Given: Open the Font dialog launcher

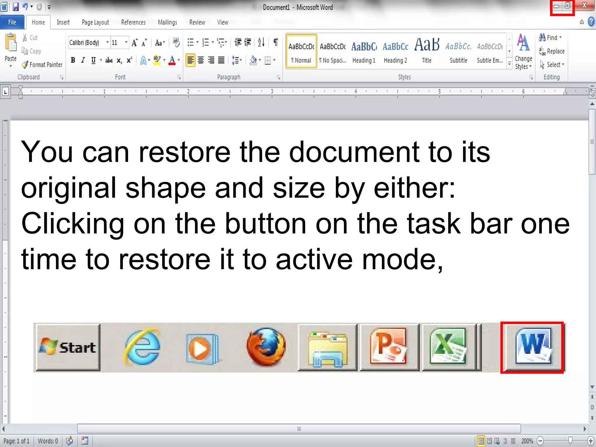Looking at the screenshot, I should point(179,77).
